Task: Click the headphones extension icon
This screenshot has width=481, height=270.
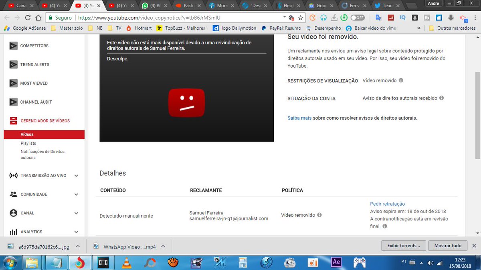Action: [x=323, y=18]
